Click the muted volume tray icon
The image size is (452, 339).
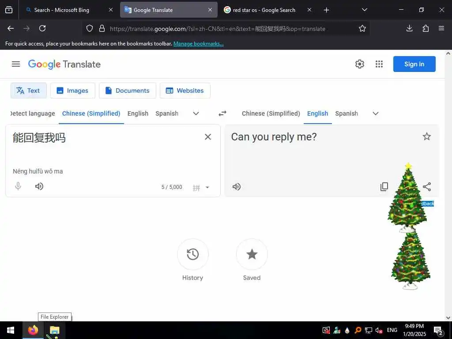click(x=379, y=330)
